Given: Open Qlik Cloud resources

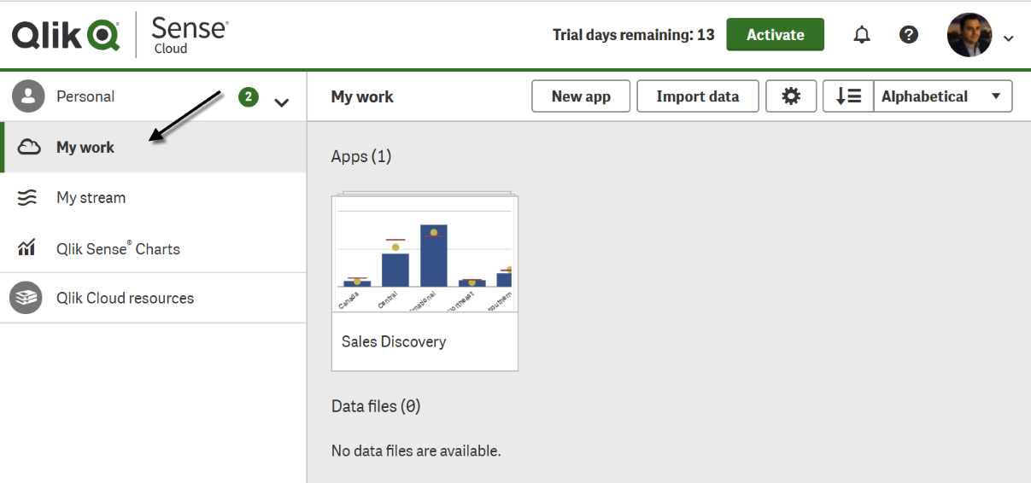Looking at the screenshot, I should (x=153, y=298).
